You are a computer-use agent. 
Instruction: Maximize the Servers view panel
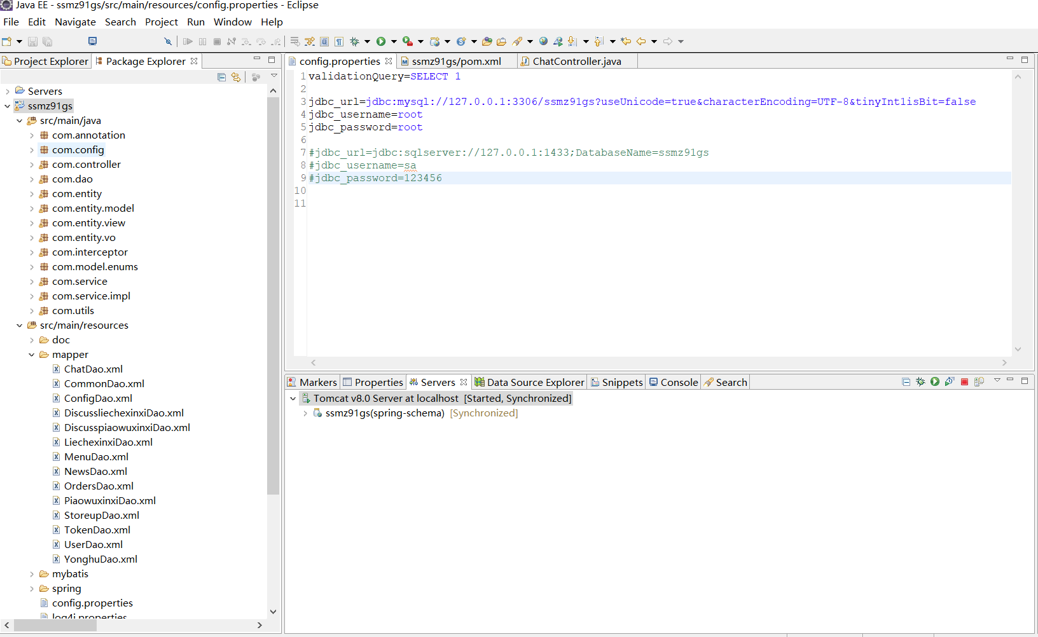[x=1025, y=381]
